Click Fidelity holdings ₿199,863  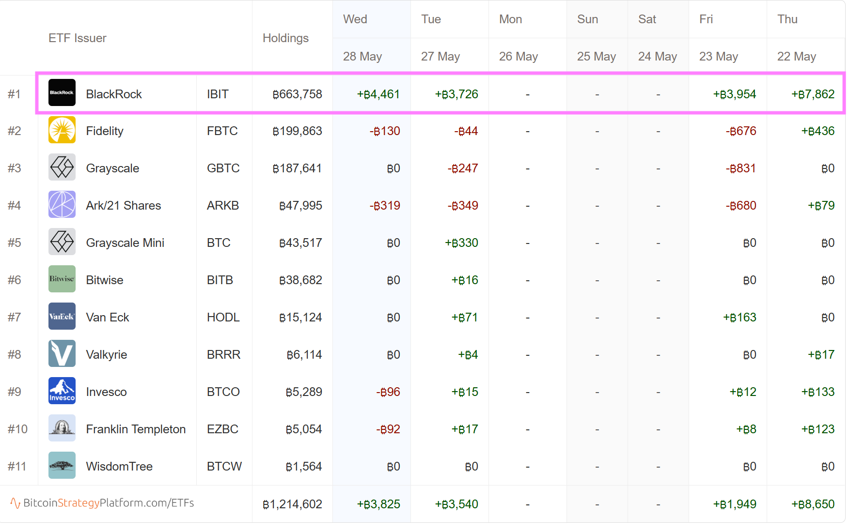tap(297, 131)
